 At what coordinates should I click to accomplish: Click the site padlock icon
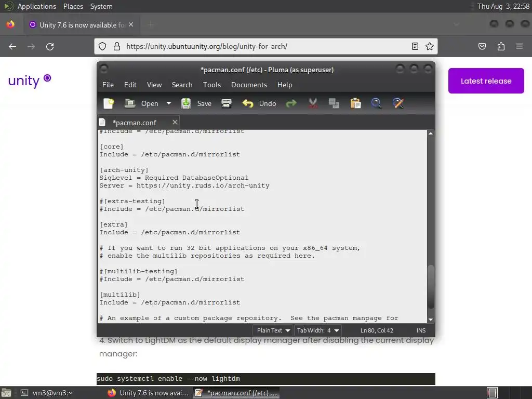click(x=117, y=46)
